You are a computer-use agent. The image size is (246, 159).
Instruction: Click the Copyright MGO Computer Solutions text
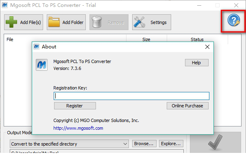(96, 120)
